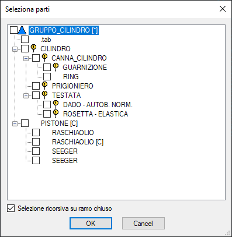Click the pin icon for ROSETTA - ELASTICA

(x=56, y=114)
